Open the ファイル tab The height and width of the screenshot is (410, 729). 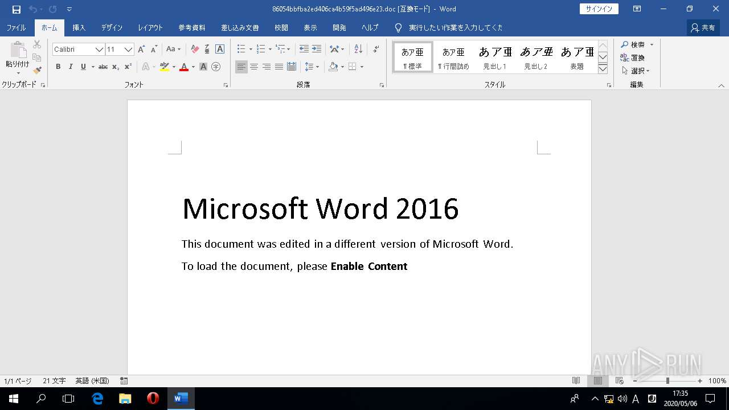[16, 27]
